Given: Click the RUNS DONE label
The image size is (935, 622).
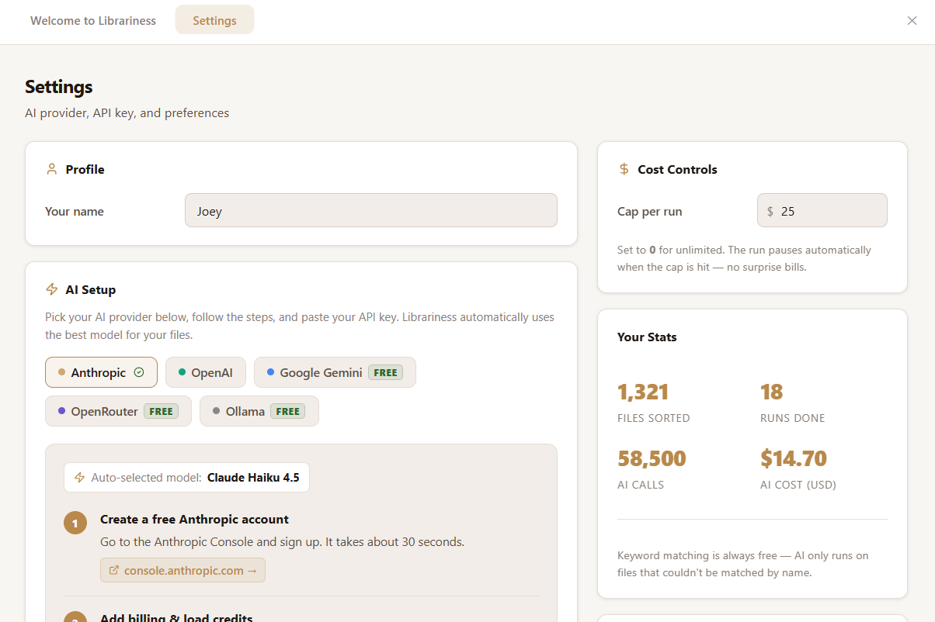Looking at the screenshot, I should (x=793, y=418).
